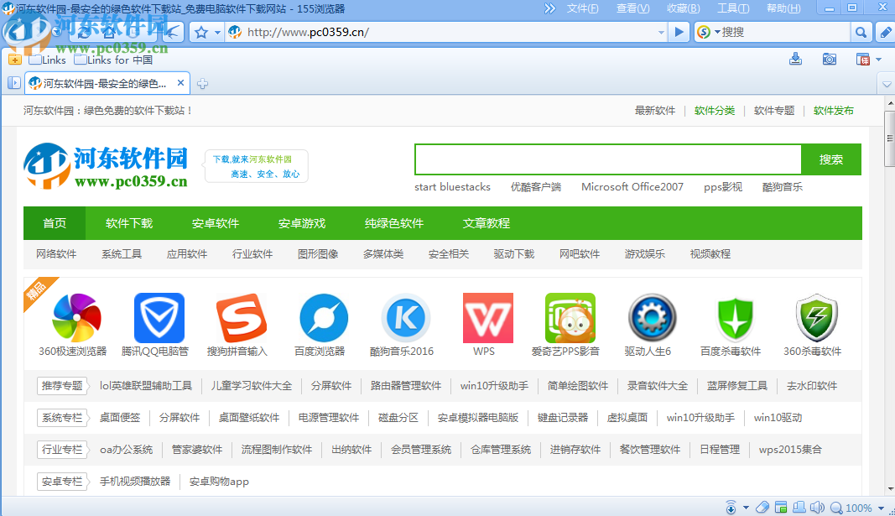Open the 查看(V) menu
The height and width of the screenshot is (516, 895).
click(x=632, y=8)
